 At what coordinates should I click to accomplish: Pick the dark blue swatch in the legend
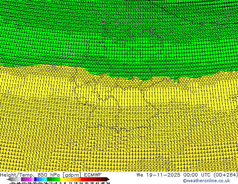(x=35, y=179)
